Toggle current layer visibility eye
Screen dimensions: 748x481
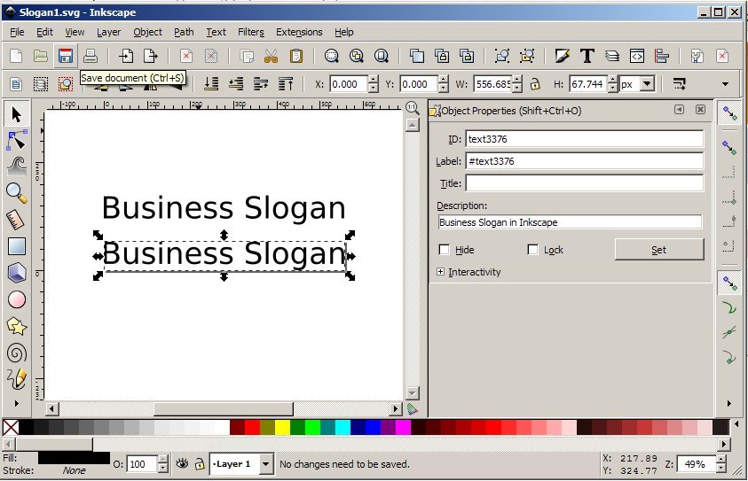point(182,463)
